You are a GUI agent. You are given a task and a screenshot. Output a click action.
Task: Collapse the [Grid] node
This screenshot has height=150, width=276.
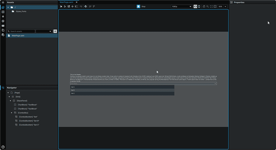[9, 97]
